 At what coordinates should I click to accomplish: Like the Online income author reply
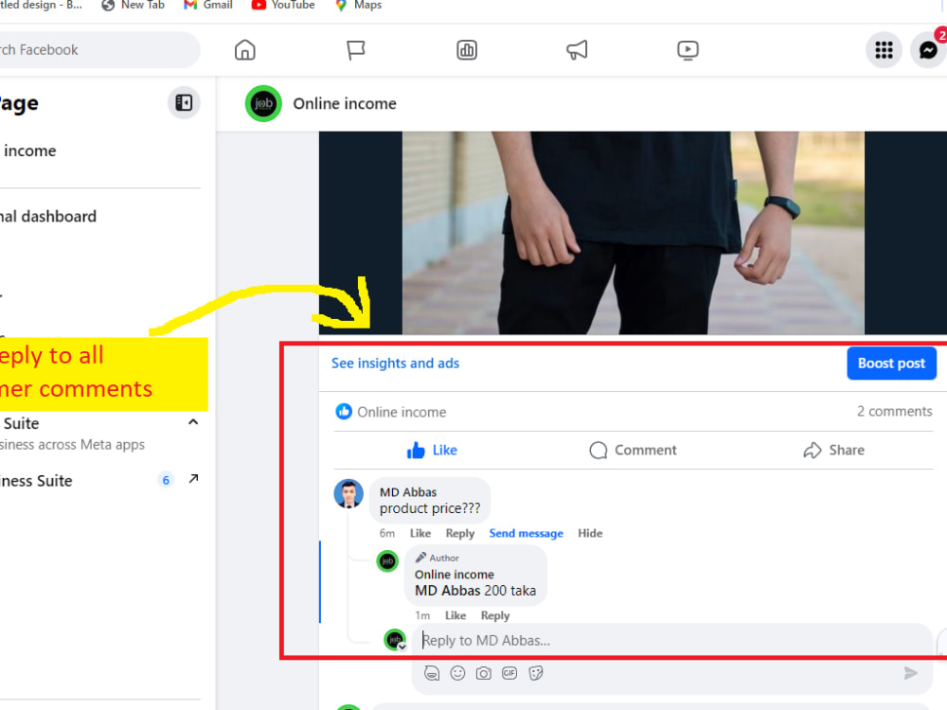[456, 615]
